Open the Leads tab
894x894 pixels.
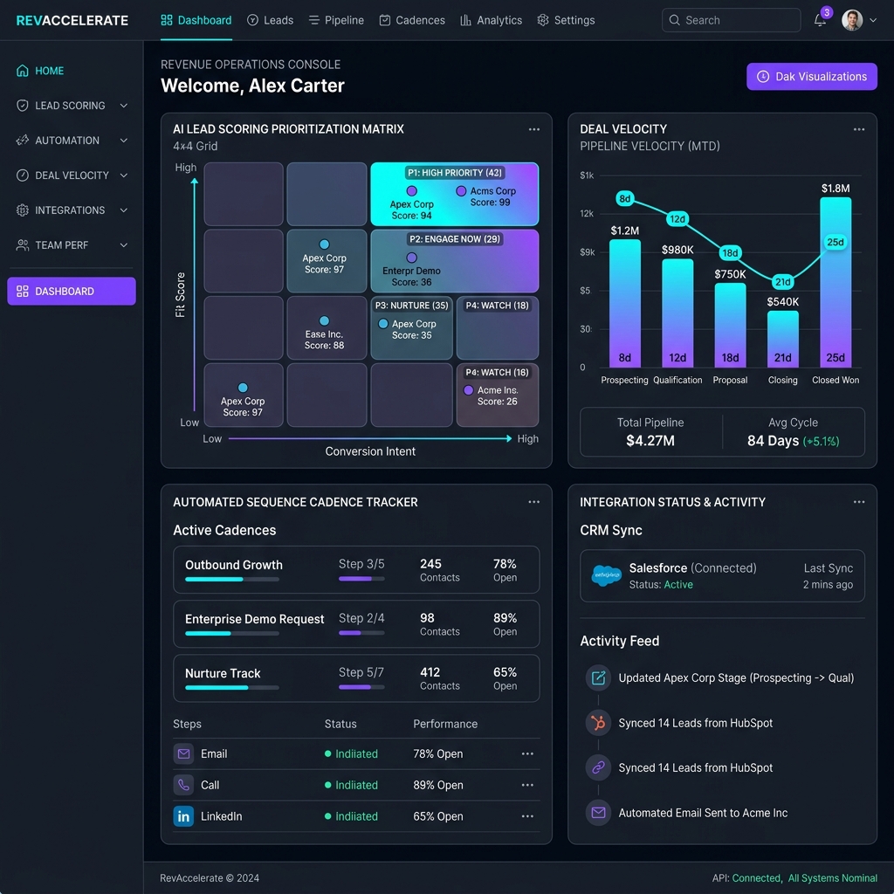271,21
